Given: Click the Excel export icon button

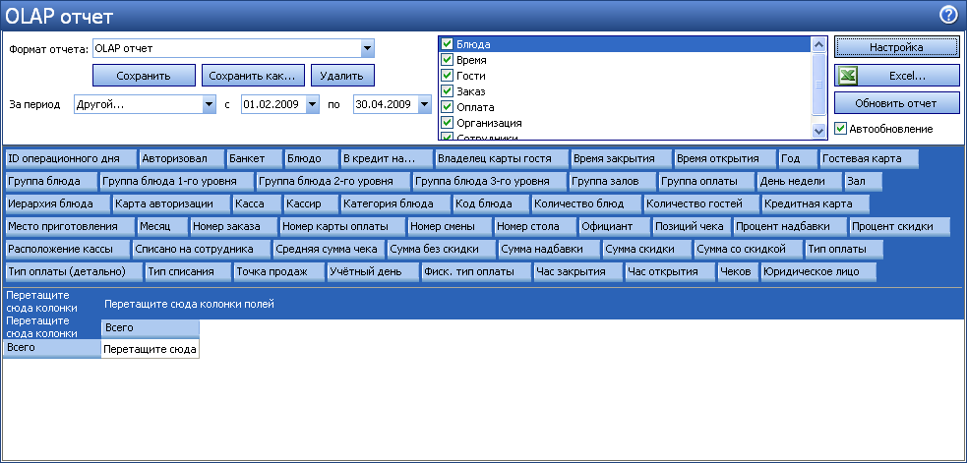Looking at the screenshot, I should click(x=897, y=76).
